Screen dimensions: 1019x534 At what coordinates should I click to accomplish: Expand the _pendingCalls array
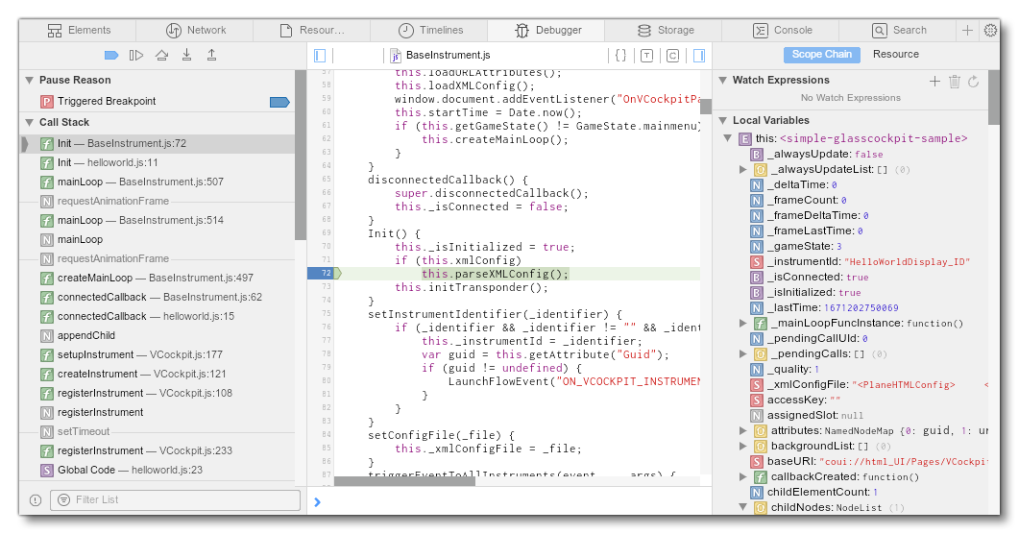(x=742, y=354)
